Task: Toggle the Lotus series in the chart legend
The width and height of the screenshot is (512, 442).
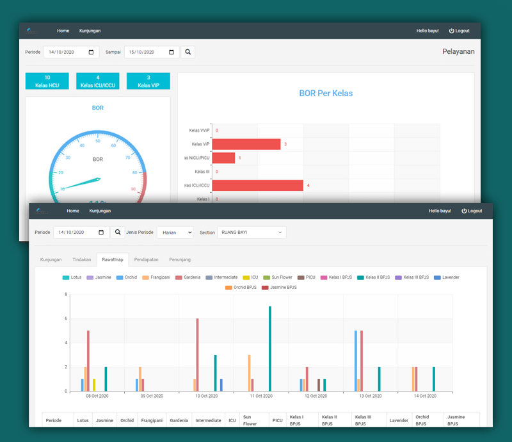Action: pos(67,277)
